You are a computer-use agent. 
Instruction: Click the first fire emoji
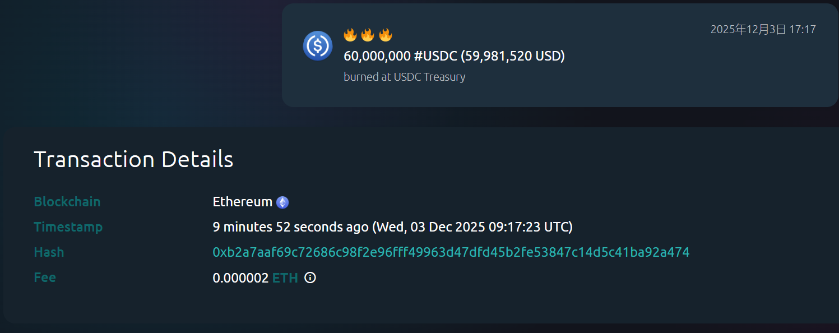click(x=350, y=35)
